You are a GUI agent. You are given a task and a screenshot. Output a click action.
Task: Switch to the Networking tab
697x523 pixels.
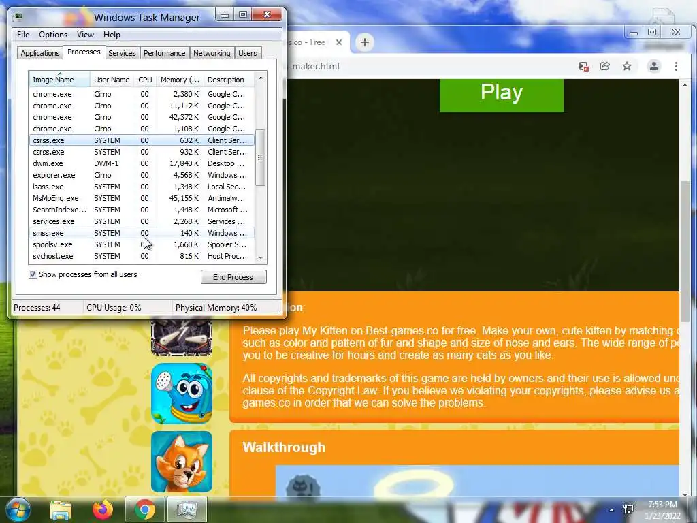[212, 53]
